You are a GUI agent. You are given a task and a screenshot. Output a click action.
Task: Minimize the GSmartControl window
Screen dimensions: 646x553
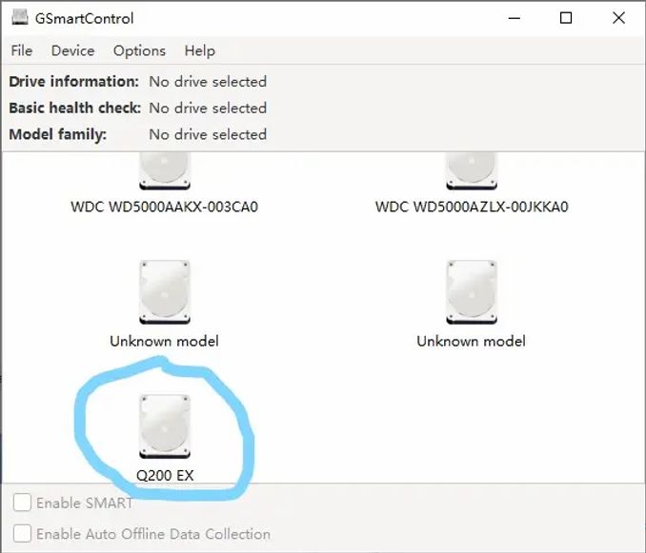tap(515, 18)
